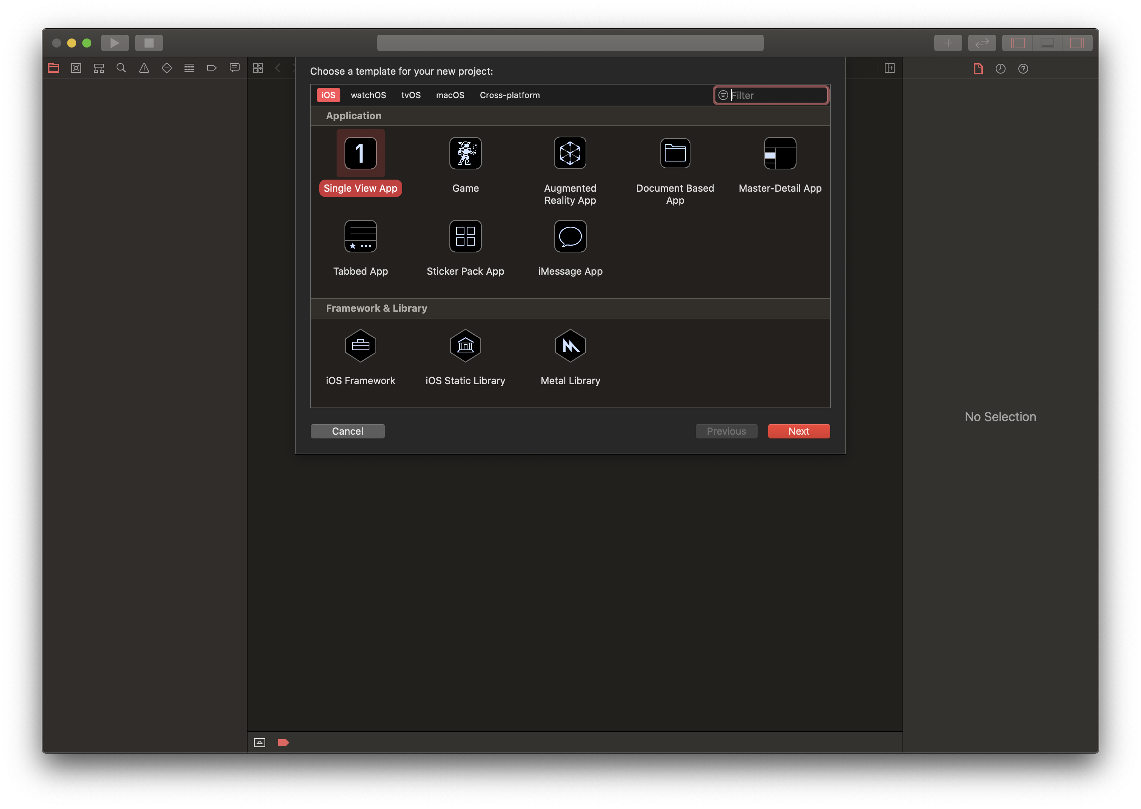Choose the iOS Static Library template
Viewport: 1141px width, 809px height.
click(465, 346)
